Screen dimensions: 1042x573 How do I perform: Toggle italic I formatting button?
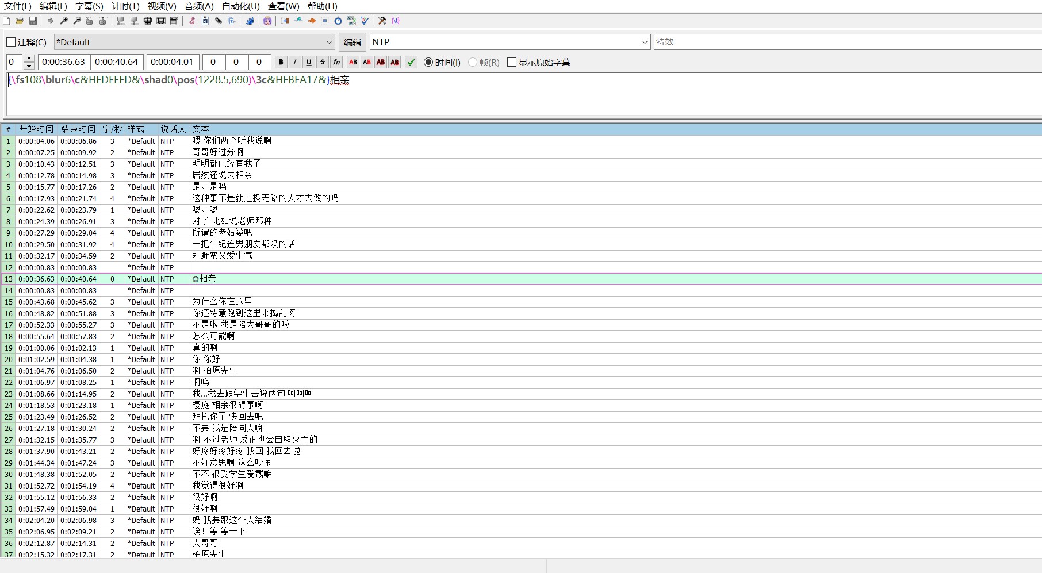[x=295, y=62]
